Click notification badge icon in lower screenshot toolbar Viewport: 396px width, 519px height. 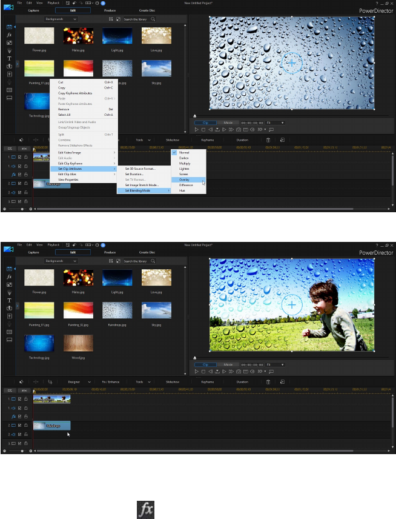[103, 245]
